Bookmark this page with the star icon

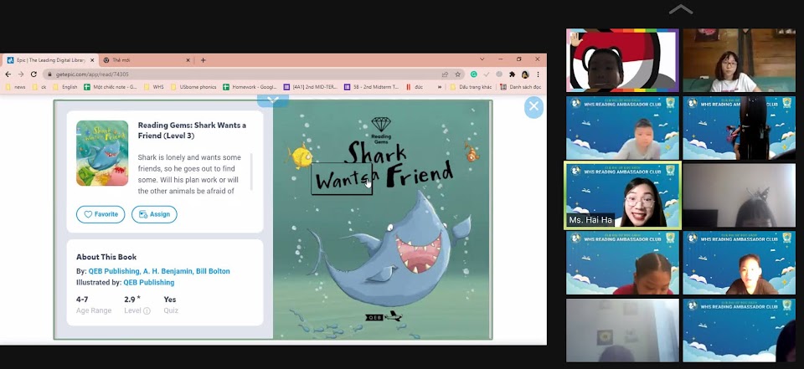coord(458,74)
